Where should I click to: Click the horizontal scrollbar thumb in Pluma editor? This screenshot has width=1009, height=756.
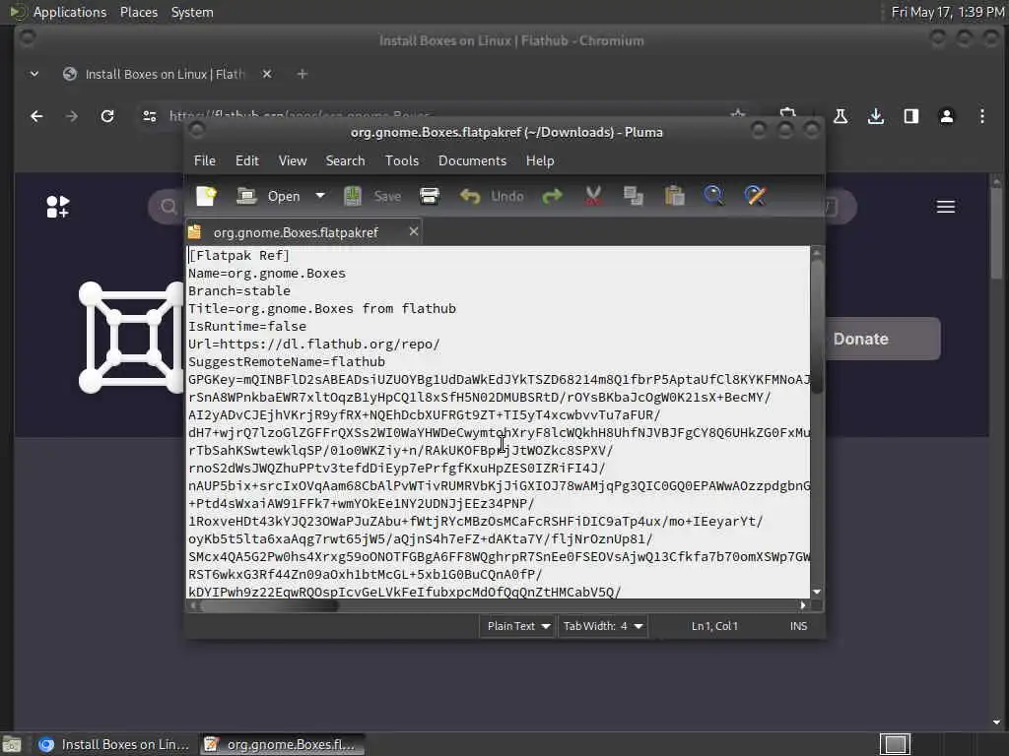[267, 605]
